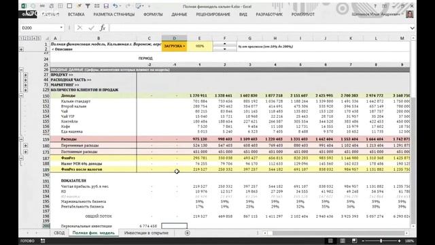435x245 pixels.
Task: Click the zoom slider handle in status bar
Action: point(381,241)
